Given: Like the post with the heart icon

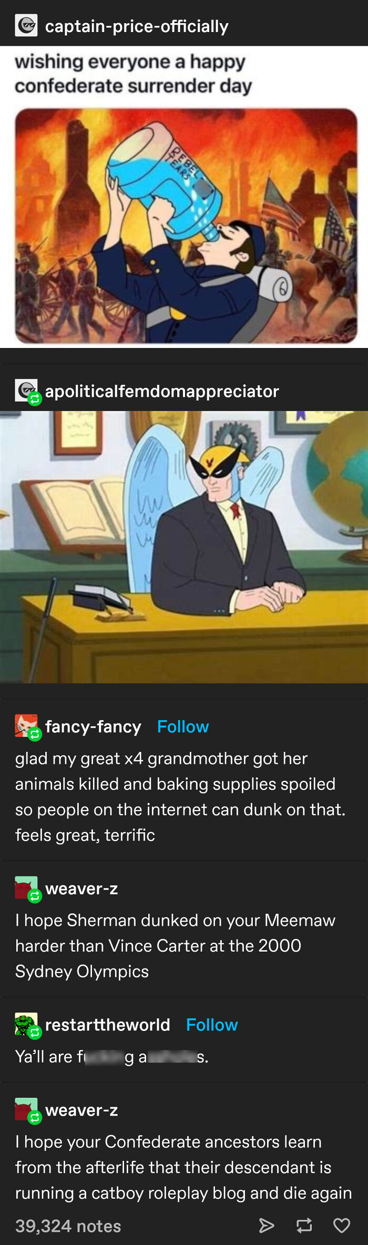Looking at the screenshot, I should [342, 1226].
